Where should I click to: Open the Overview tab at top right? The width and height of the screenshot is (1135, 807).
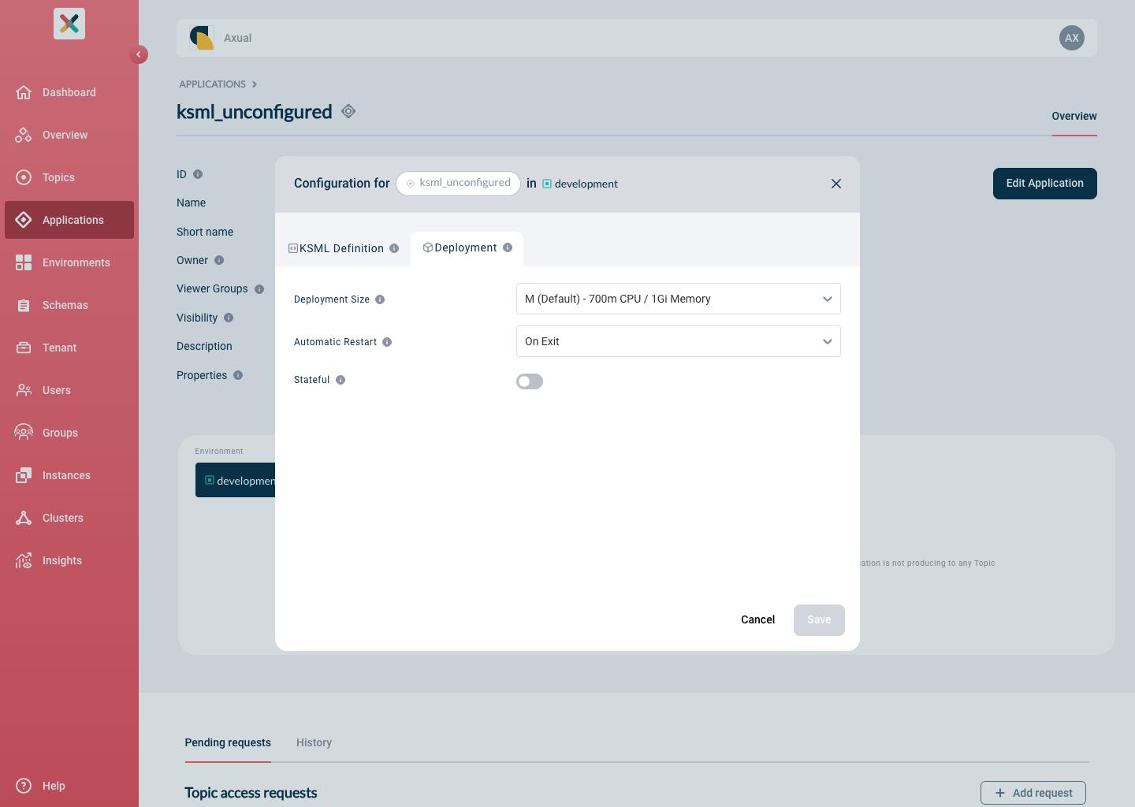click(x=1074, y=117)
